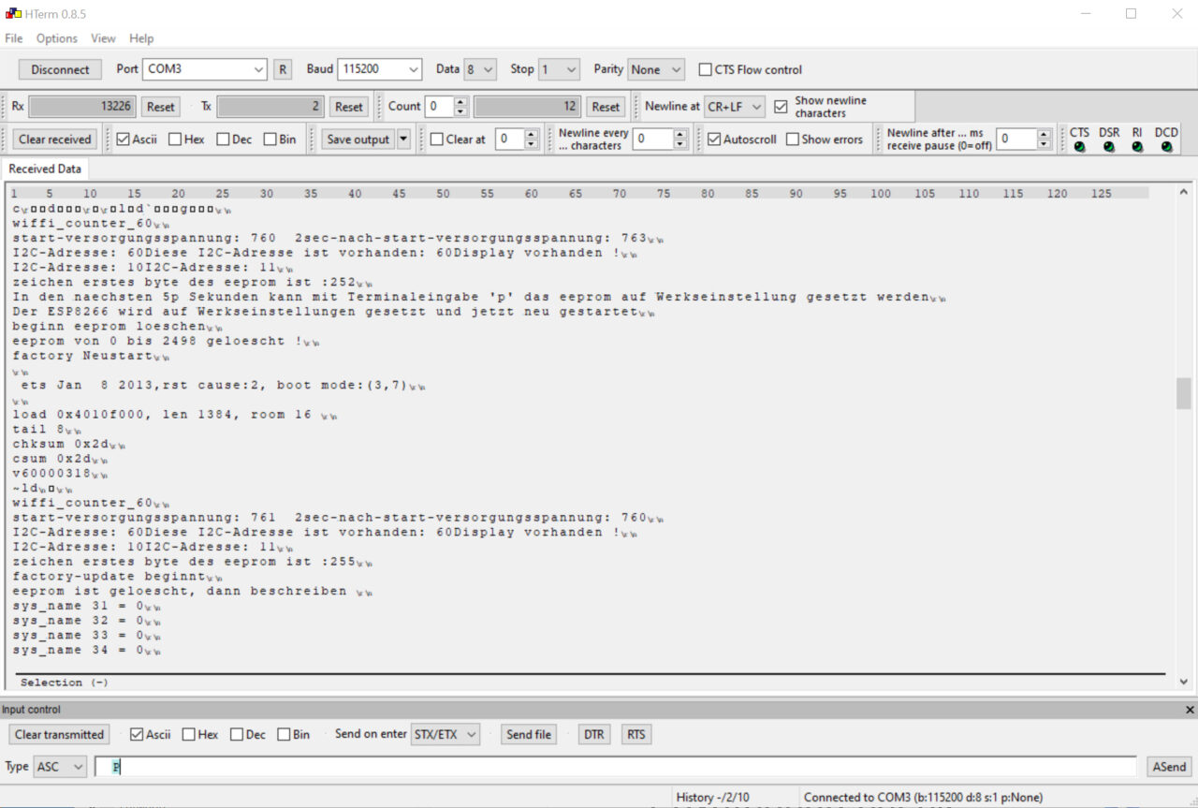Click the R port refresh button
Viewport: 1198px width, 808px height.
click(x=283, y=69)
